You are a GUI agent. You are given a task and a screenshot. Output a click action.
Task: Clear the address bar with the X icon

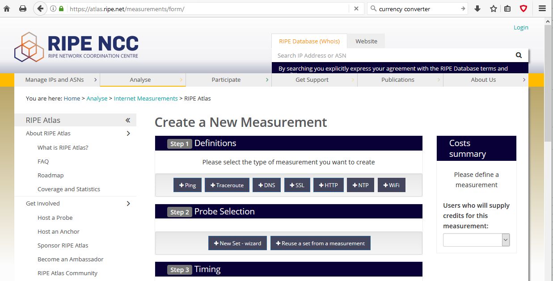point(356,8)
